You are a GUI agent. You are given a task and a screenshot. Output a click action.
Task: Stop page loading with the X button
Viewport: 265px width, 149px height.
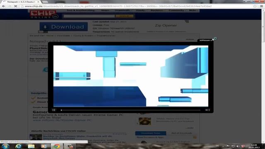point(15,6)
